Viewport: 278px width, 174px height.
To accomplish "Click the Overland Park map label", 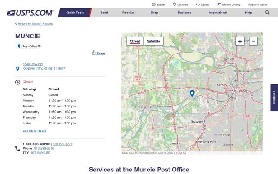I will point(206,142).
